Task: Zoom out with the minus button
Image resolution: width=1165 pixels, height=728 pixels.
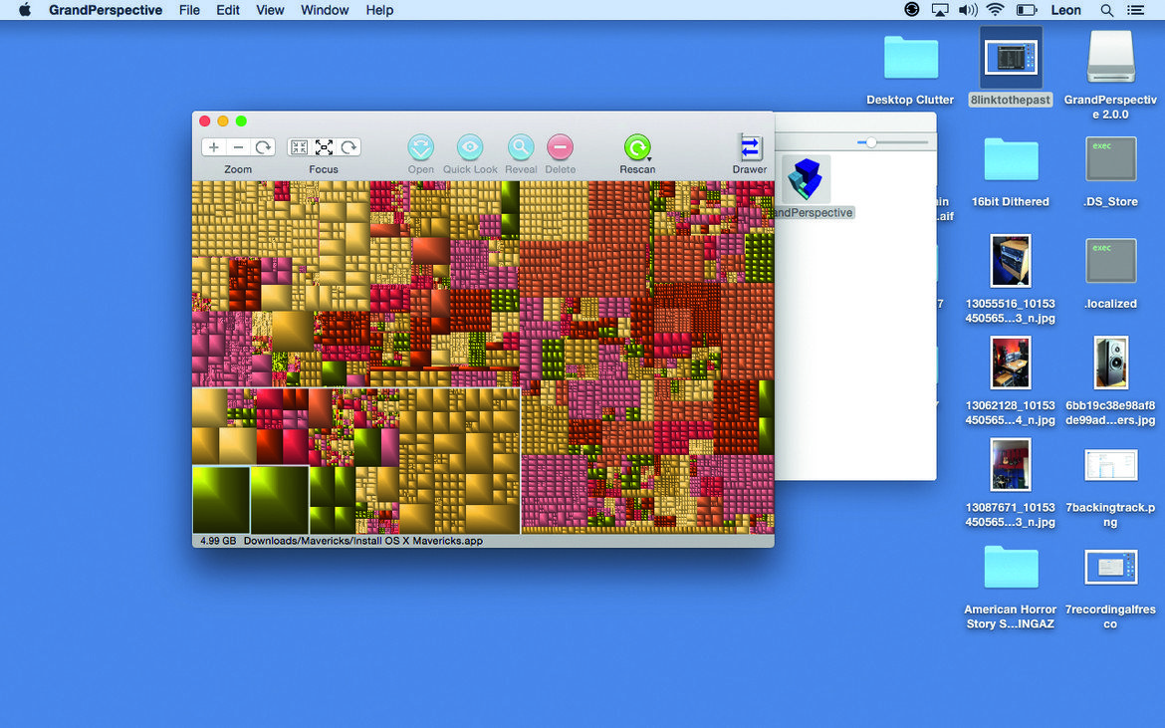Action: click(239, 147)
